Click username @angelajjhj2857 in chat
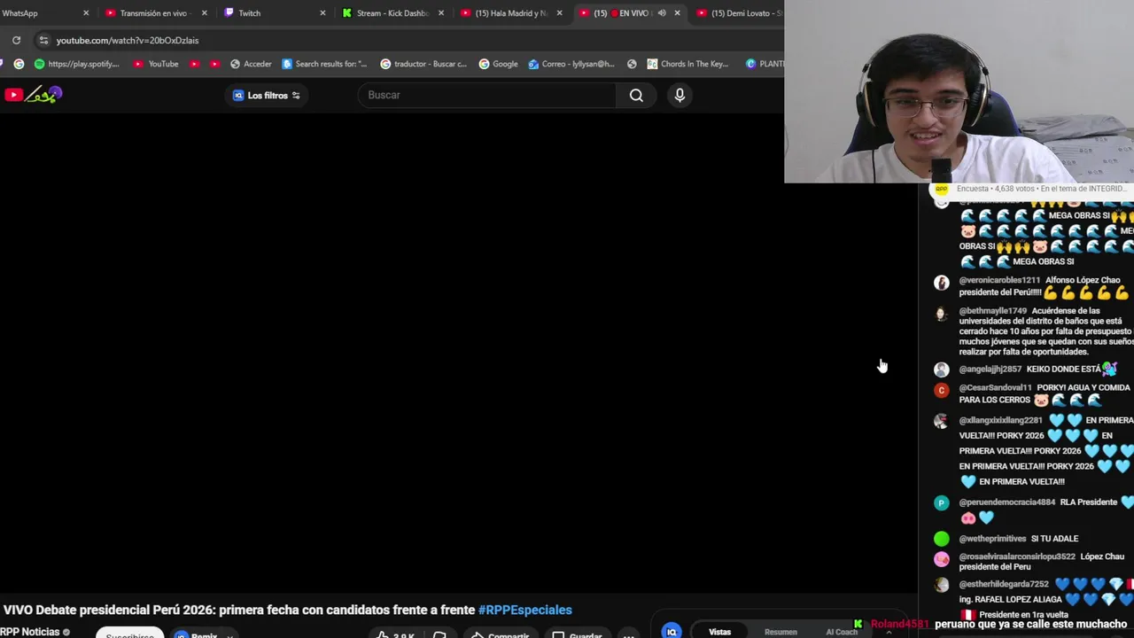 990,369
